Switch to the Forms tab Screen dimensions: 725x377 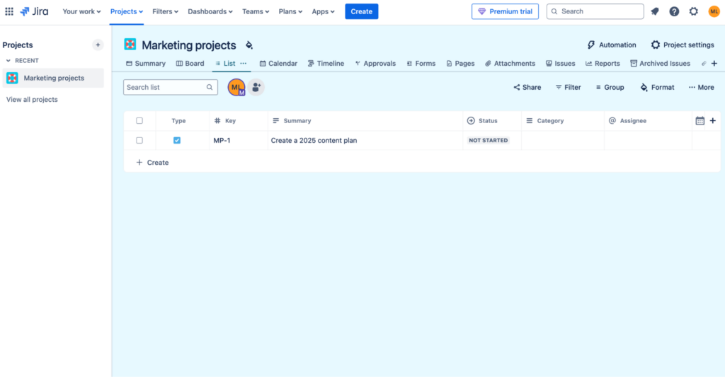[x=421, y=63]
